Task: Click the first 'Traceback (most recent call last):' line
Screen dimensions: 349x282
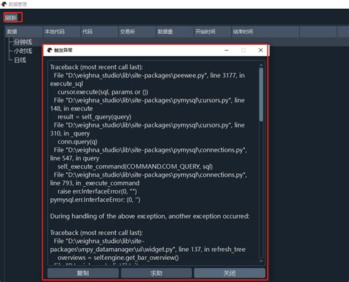Action: point(96,67)
